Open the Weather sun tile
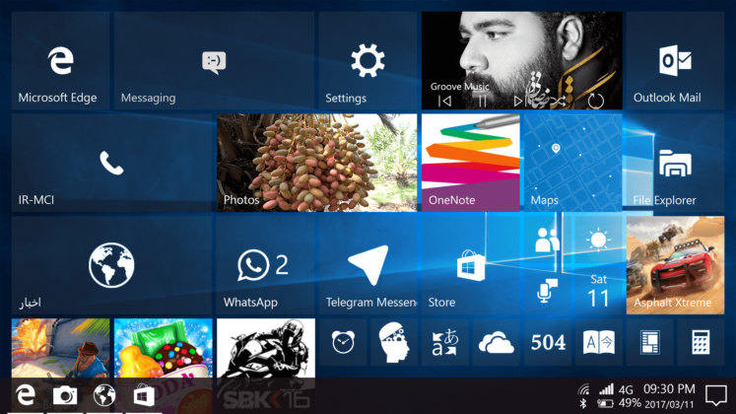The width and height of the screenshot is (736, 414). [598, 240]
